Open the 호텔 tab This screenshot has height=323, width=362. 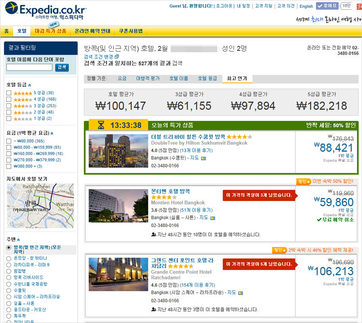[22, 31]
